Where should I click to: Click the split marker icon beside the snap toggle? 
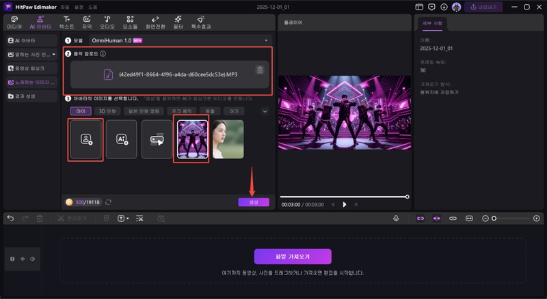tap(453, 218)
